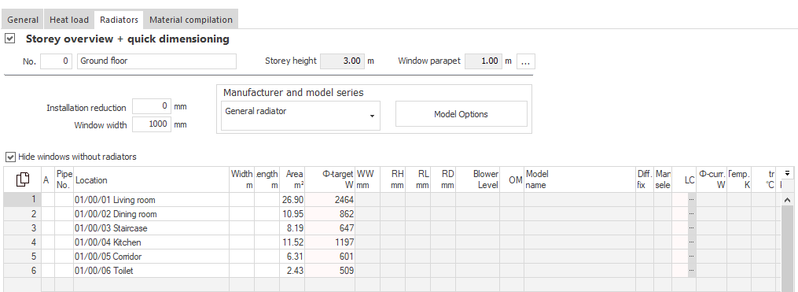
Task: Click the Location column header
Action: point(151,180)
